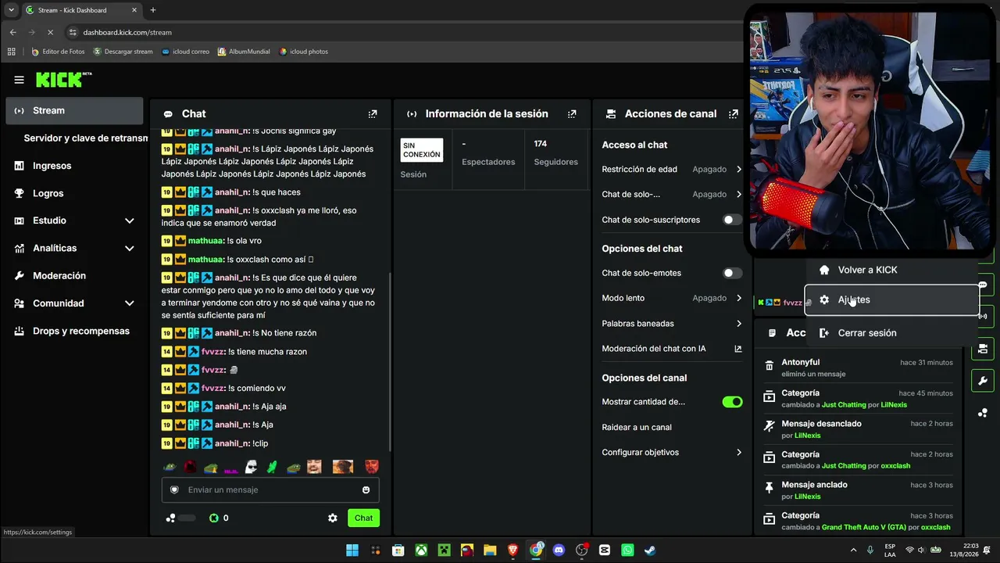Click the green Kicks coin icon below chat
This screenshot has height=563, width=1000.
[x=214, y=518]
